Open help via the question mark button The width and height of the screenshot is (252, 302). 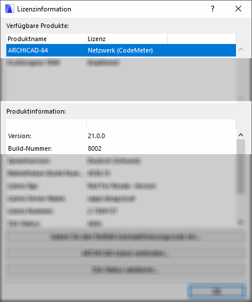[x=213, y=9]
